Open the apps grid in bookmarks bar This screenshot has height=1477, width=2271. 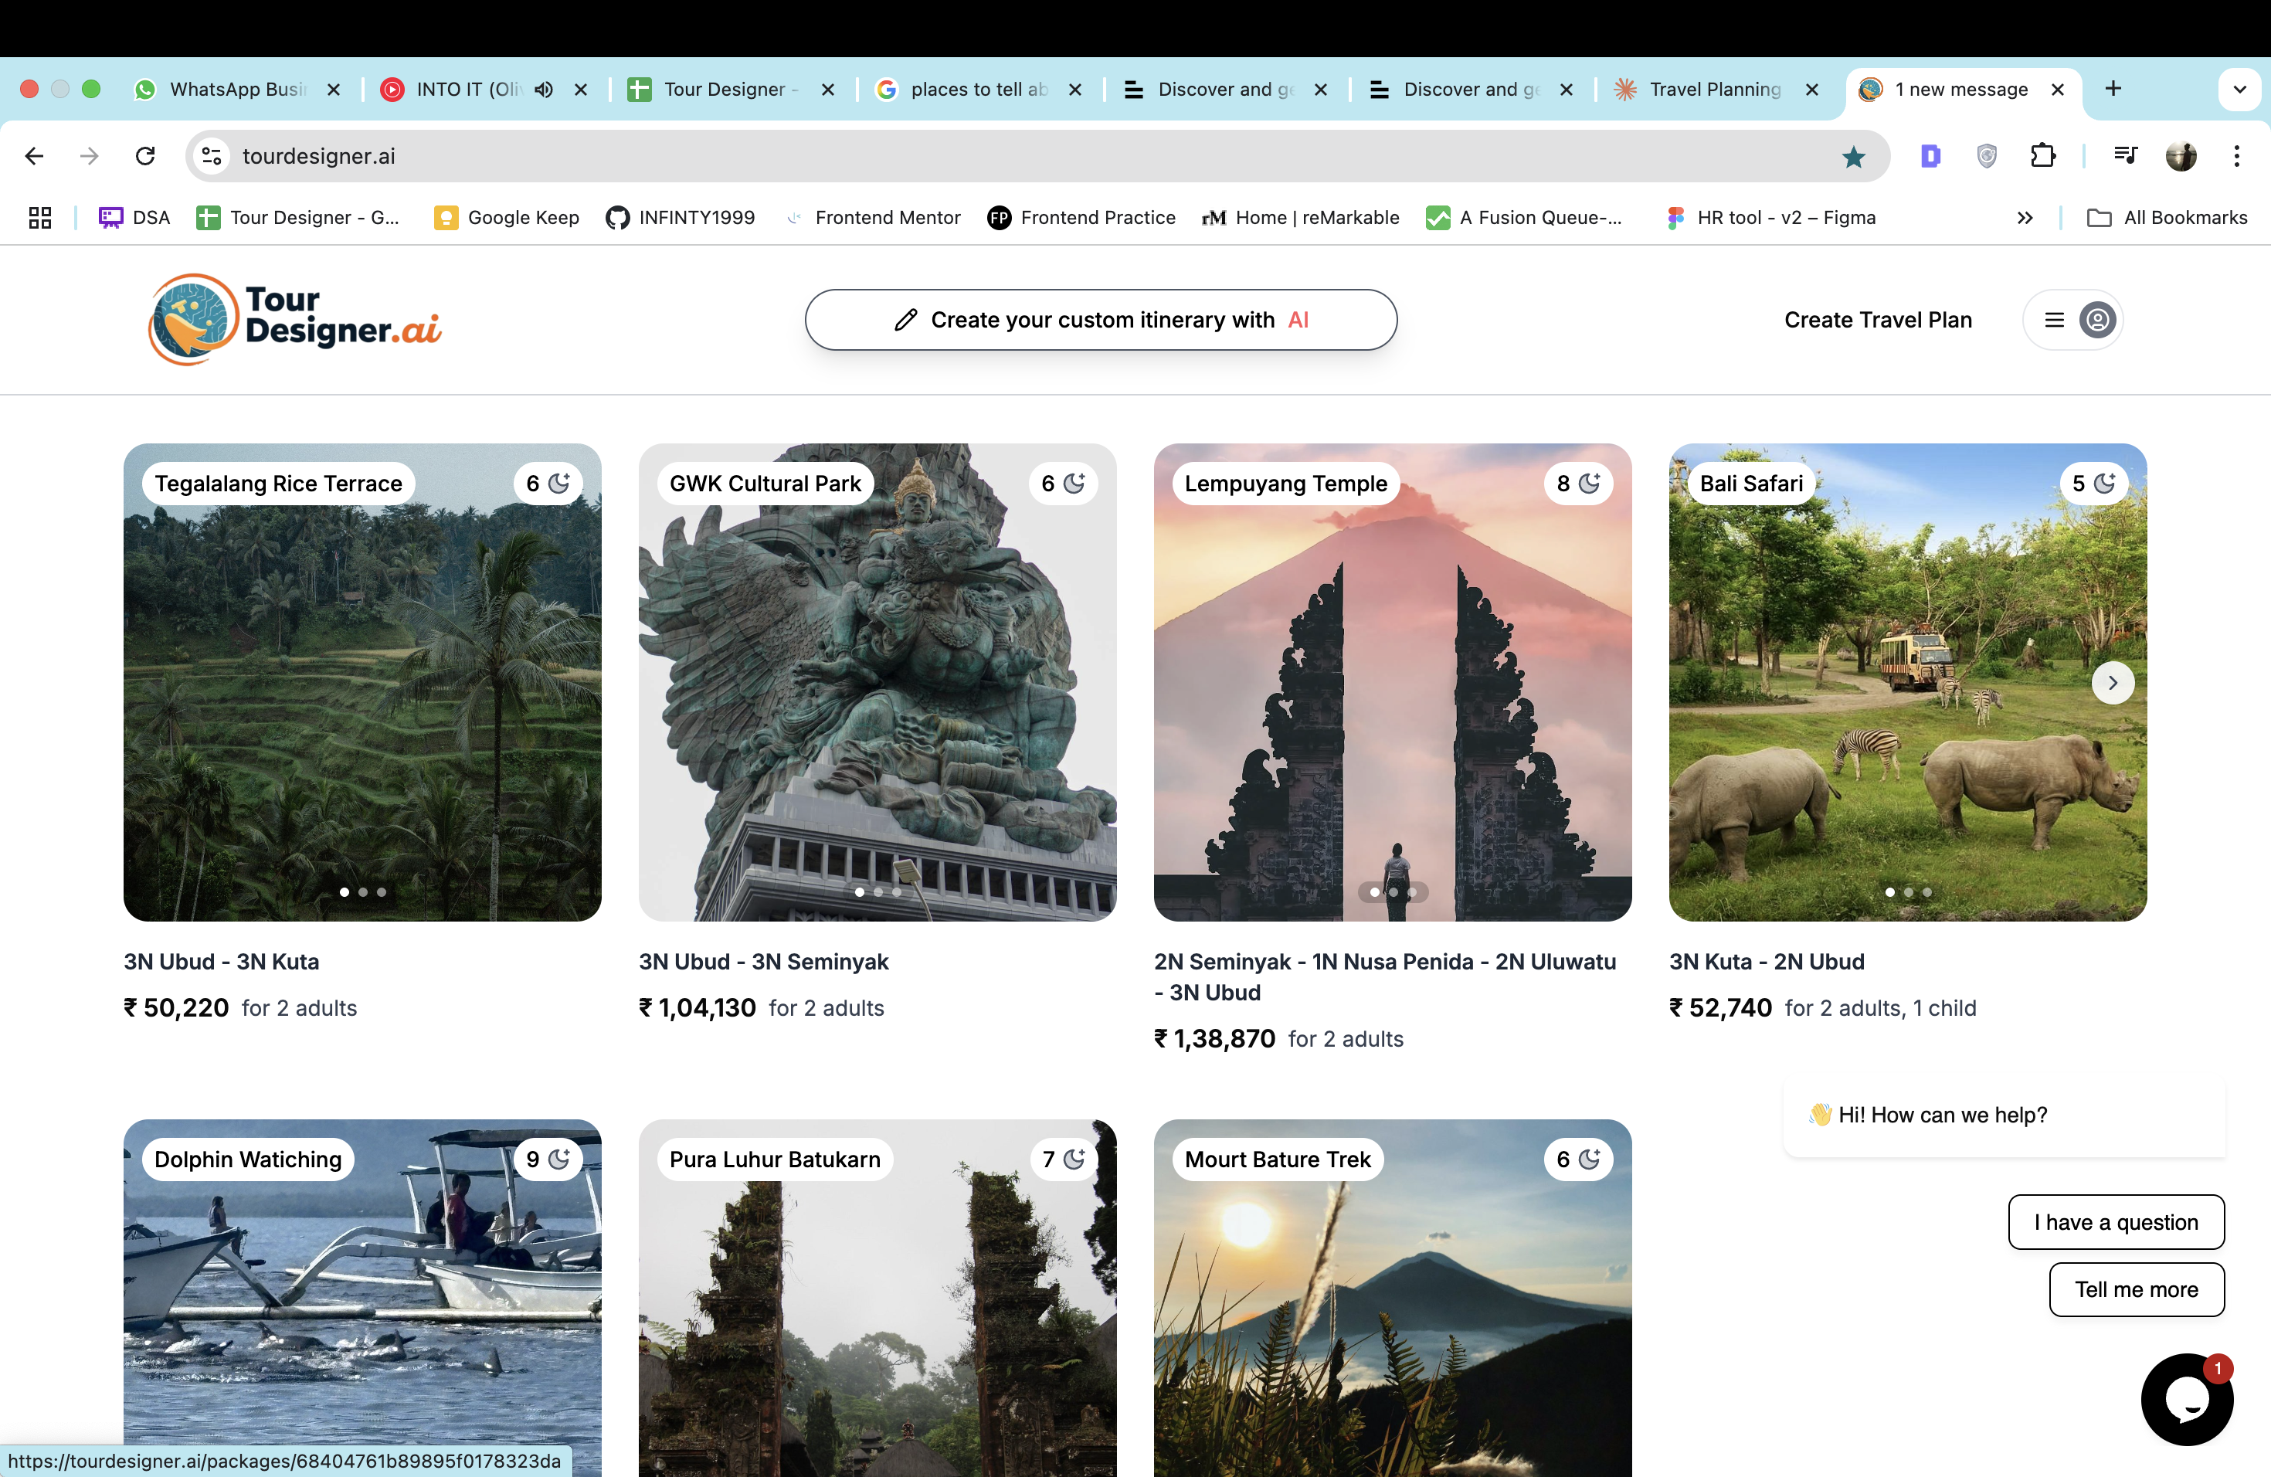(x=40, y=218)
